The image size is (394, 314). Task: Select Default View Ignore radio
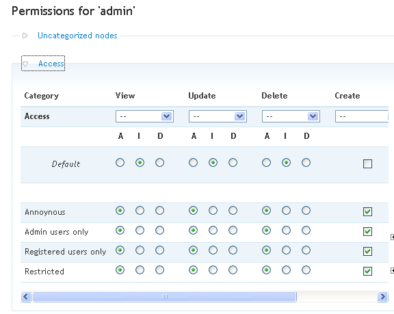tap(140, 163)
